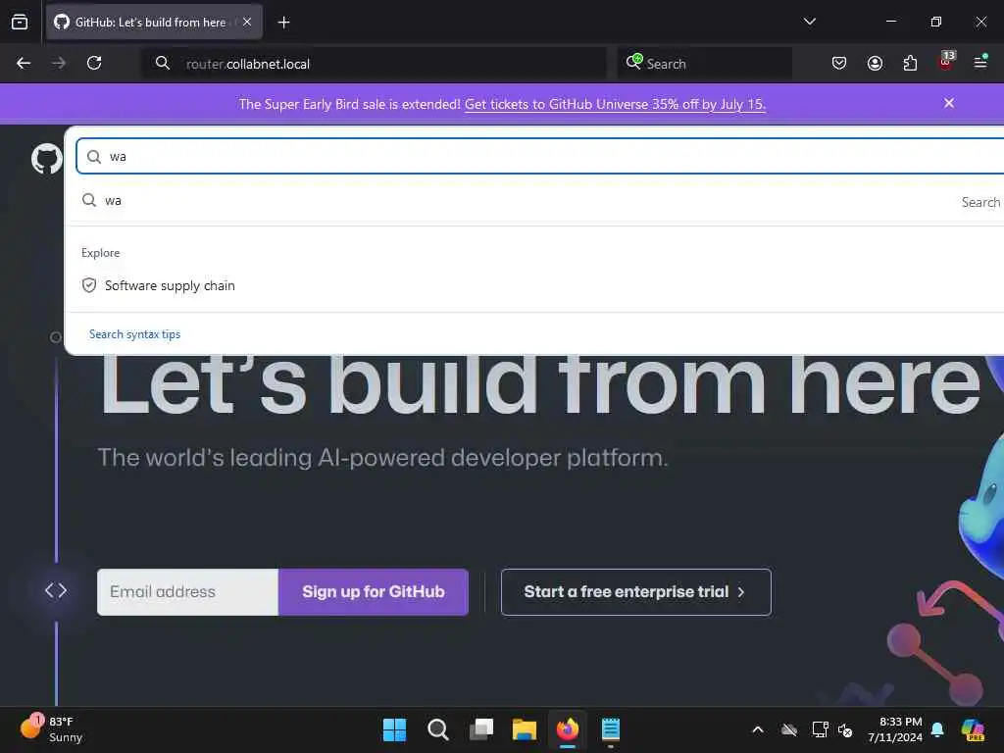Click the shield icon beside Software supply chain
This screenshot has width=1004, height=753.
[x=89, y=285]
